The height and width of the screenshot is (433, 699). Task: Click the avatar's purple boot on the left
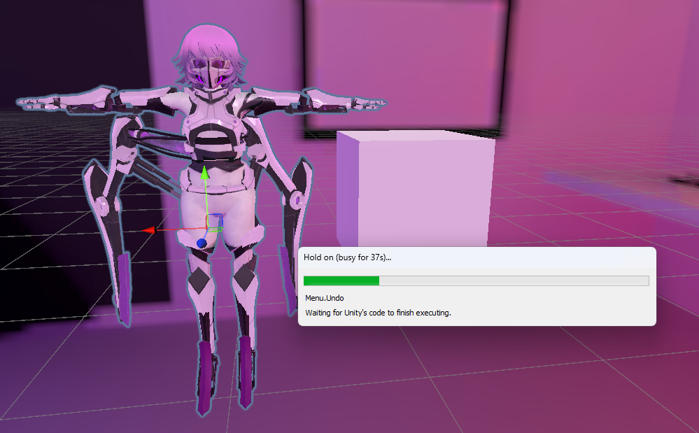pyautogui.click(x=204, y=378)
